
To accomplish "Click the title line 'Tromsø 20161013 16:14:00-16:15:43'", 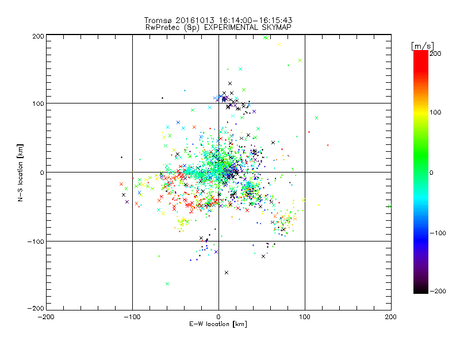I will click(218, 20).
